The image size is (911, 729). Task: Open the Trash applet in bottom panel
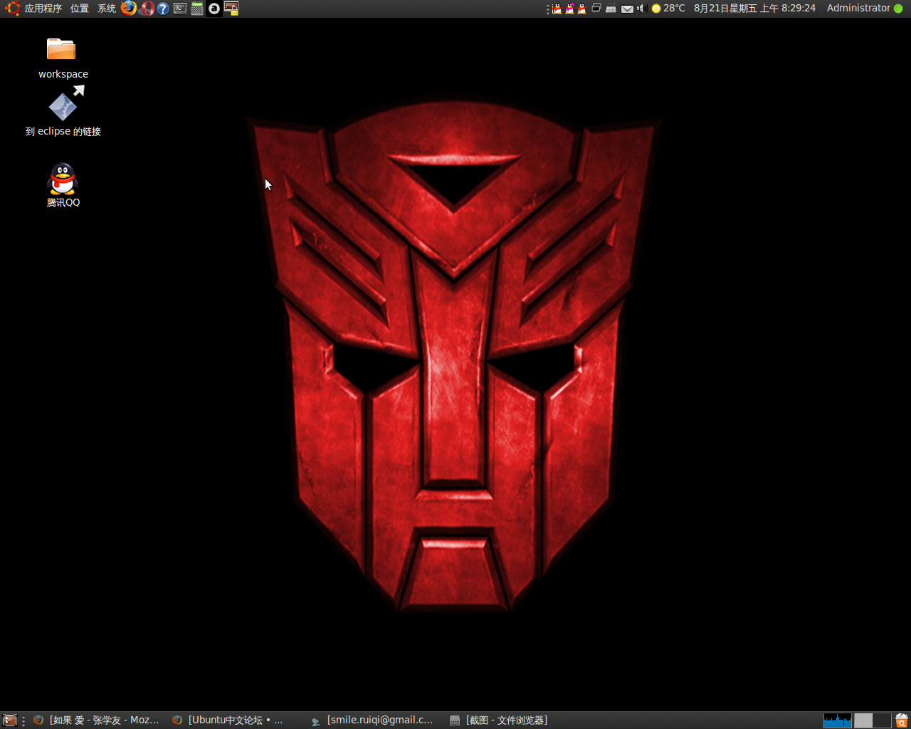(902, 720)
